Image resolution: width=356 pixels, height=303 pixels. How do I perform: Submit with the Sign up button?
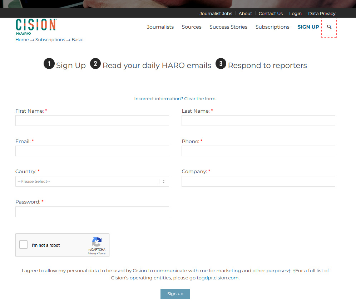tap(175, 294)
